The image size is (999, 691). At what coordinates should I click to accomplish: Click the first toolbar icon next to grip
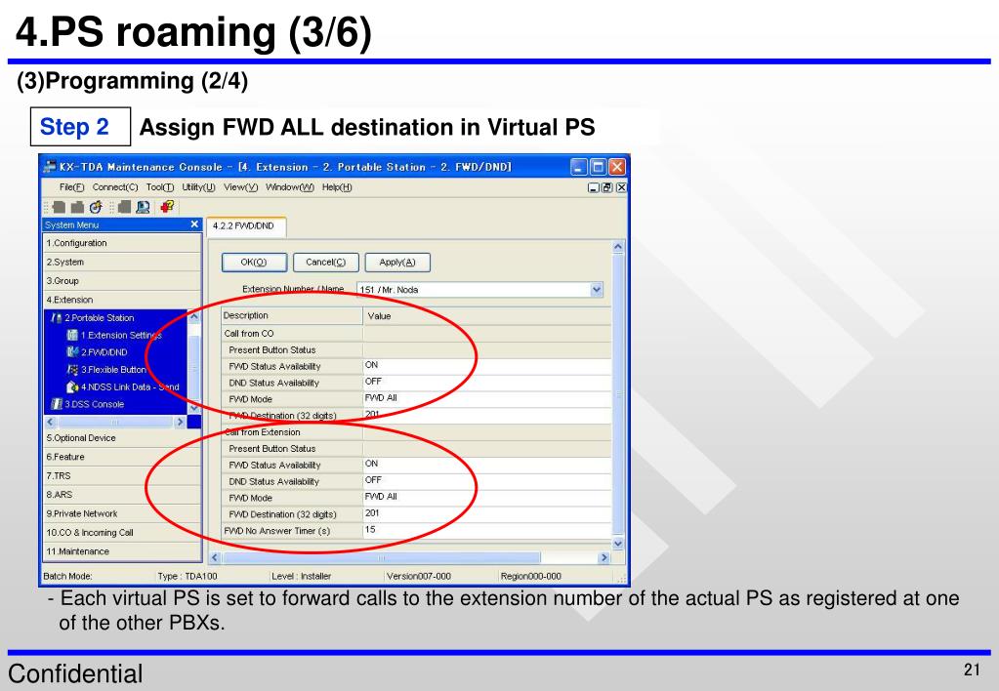60,207
